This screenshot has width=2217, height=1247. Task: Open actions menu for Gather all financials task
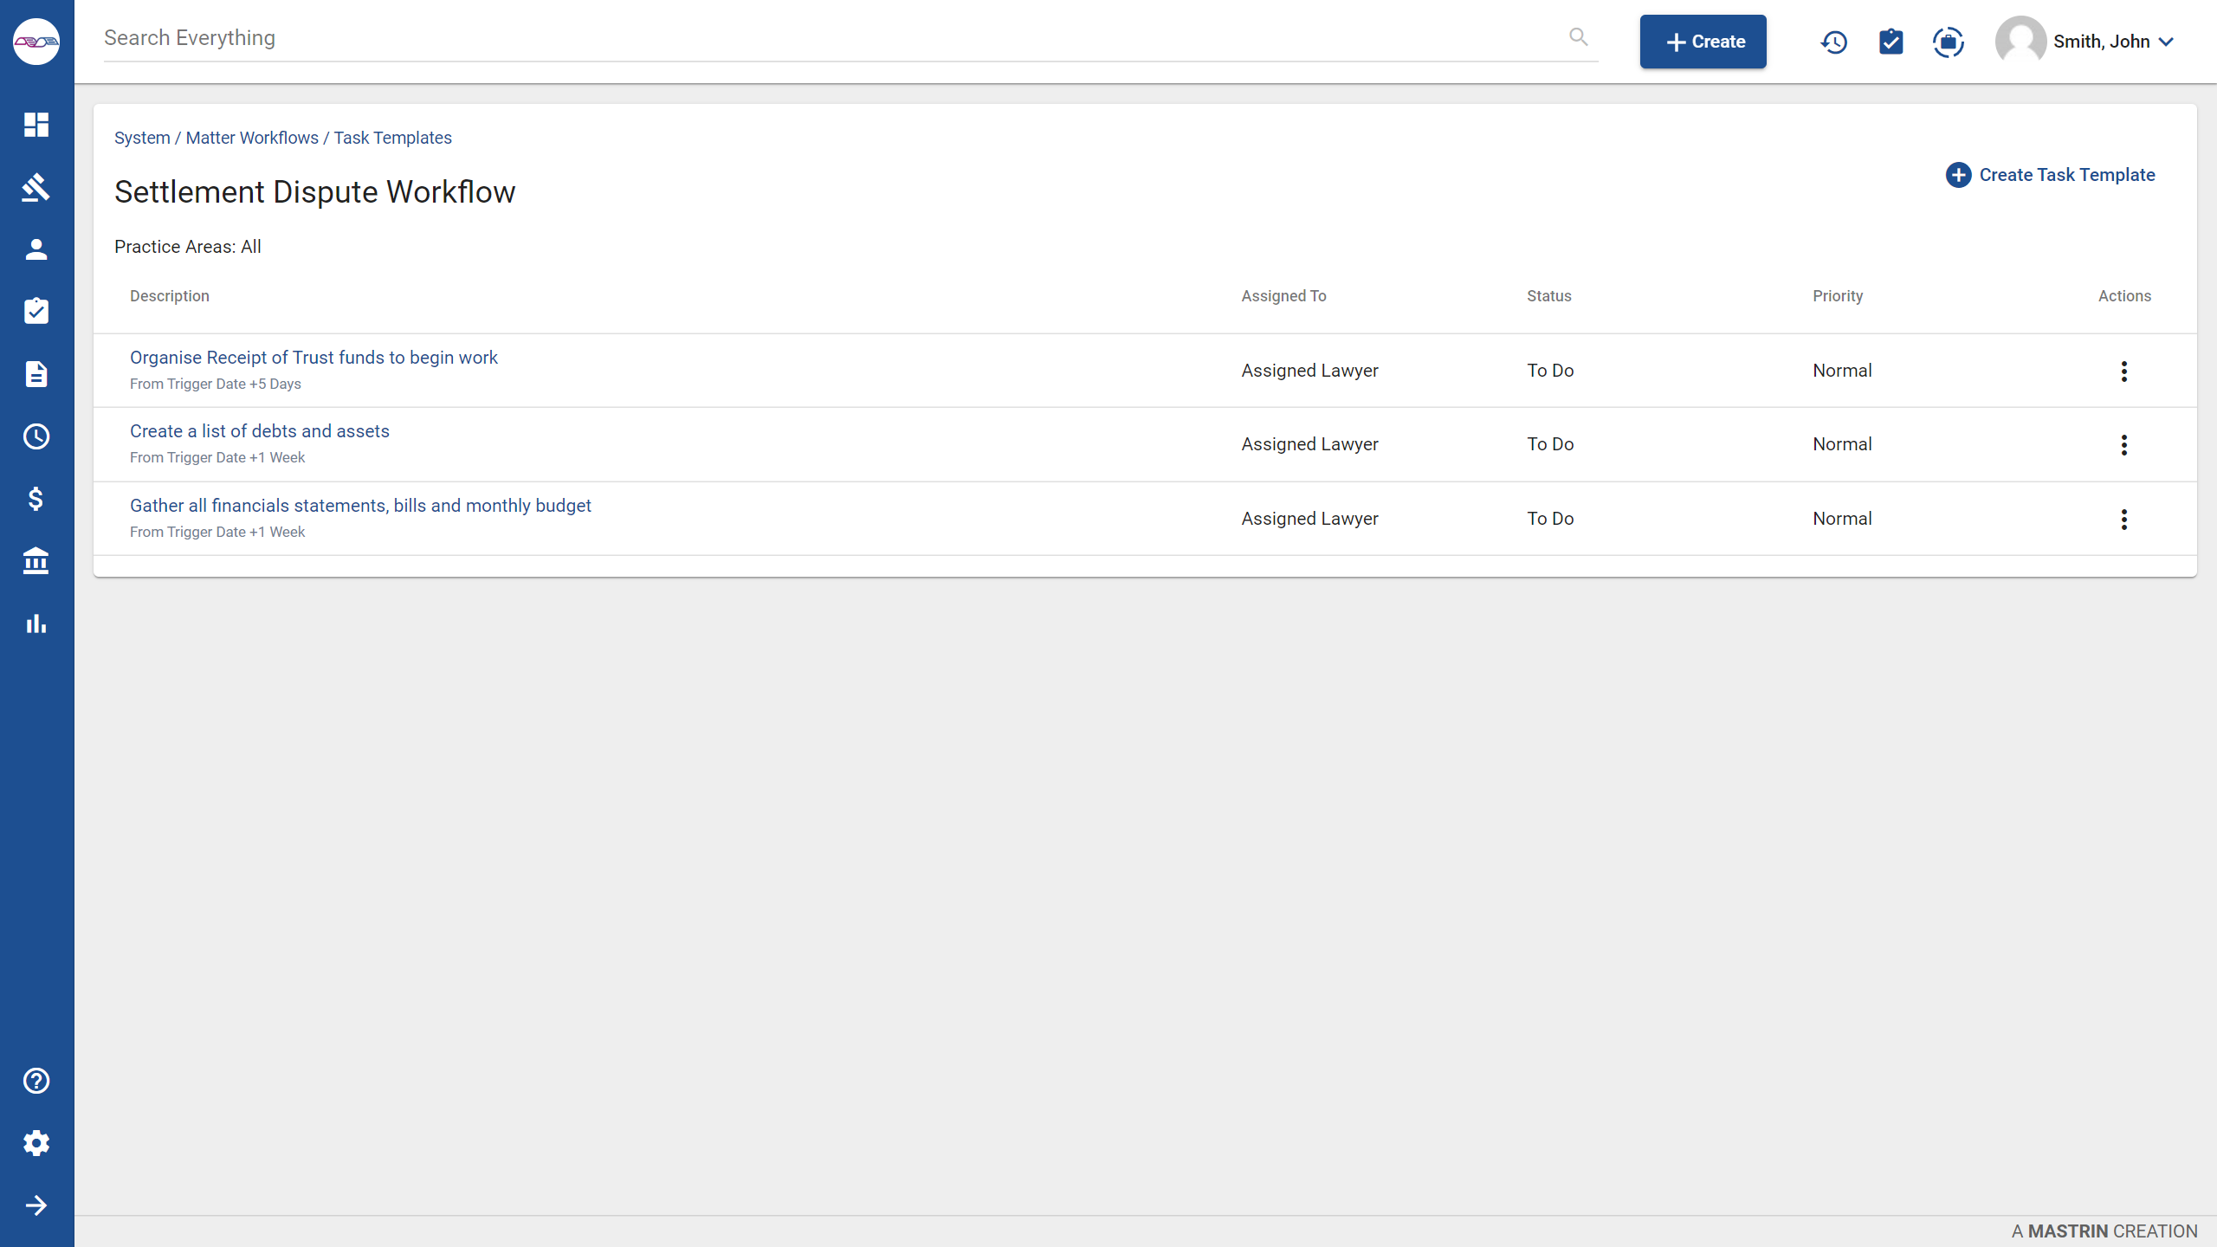click(2124, 520)
